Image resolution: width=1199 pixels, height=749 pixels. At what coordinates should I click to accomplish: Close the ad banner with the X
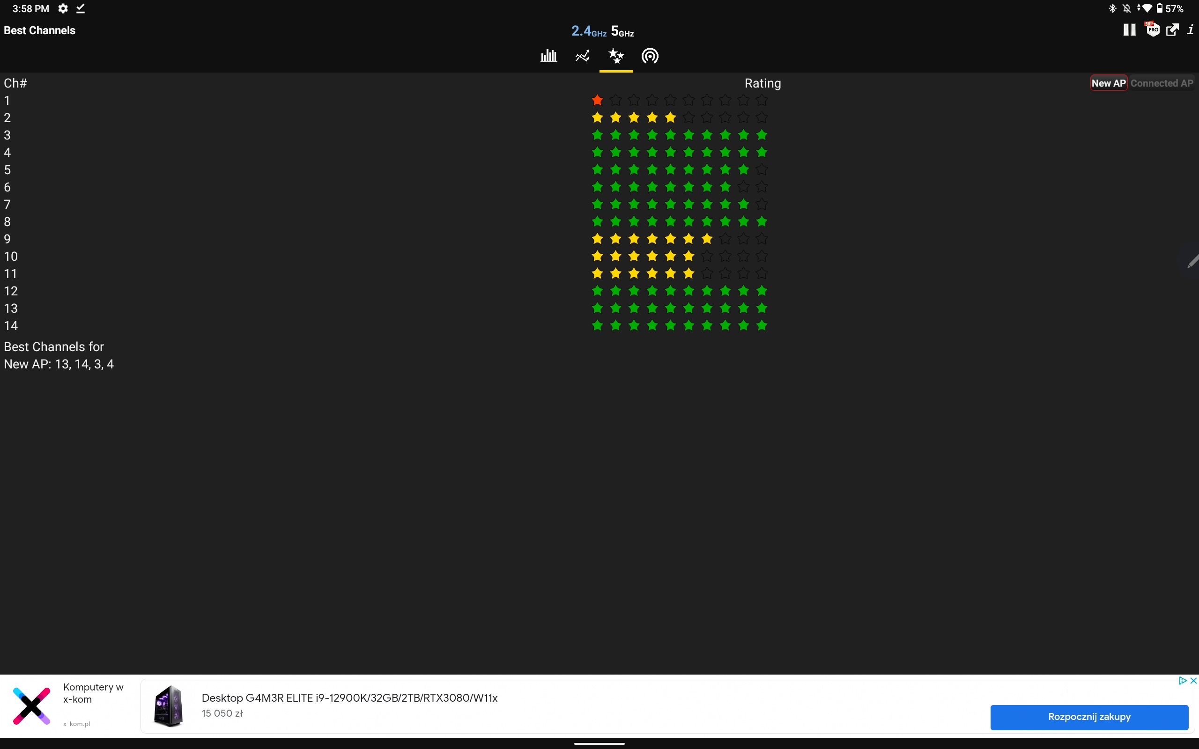[x=1193, y=681]
